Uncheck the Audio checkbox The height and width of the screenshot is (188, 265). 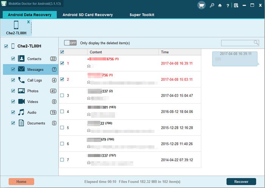tap(13, 112)
